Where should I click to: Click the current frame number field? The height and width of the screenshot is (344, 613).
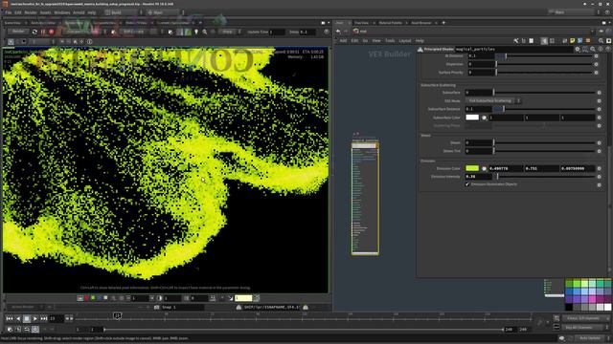click(x=56, y=318)
